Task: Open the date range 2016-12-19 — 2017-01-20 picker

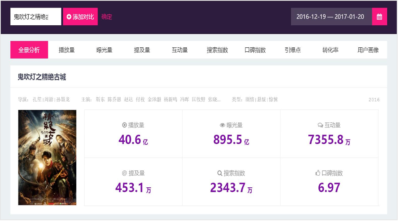Action: click(x=331, y=17)
